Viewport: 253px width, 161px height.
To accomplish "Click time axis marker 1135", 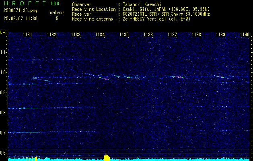I will click(x=124, y=34).
